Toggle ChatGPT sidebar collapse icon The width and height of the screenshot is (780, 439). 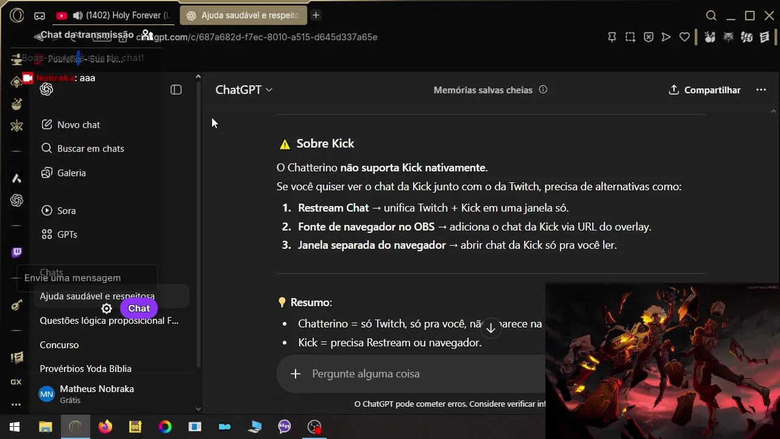(176, 90)
